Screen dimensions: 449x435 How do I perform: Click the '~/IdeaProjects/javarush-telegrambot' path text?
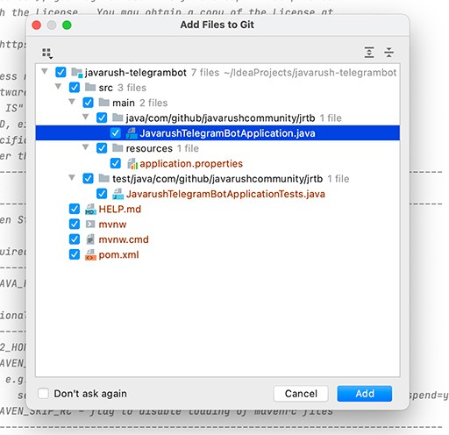[x=310, y=73]
